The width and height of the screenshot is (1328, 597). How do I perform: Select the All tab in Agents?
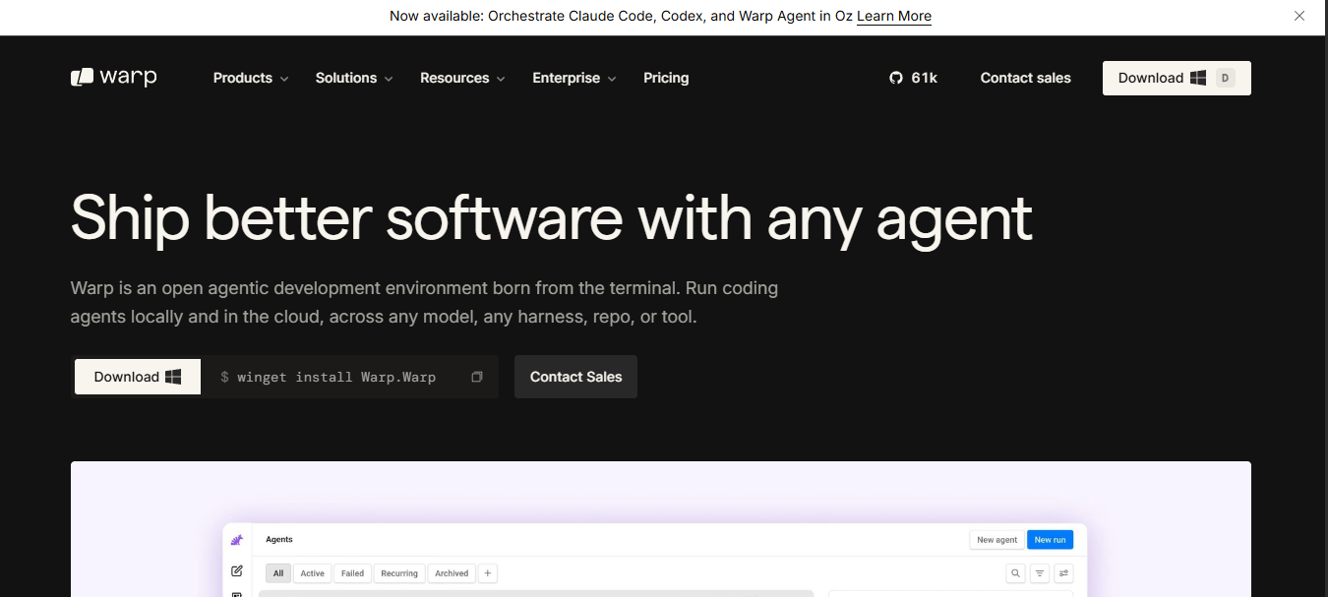278,572
